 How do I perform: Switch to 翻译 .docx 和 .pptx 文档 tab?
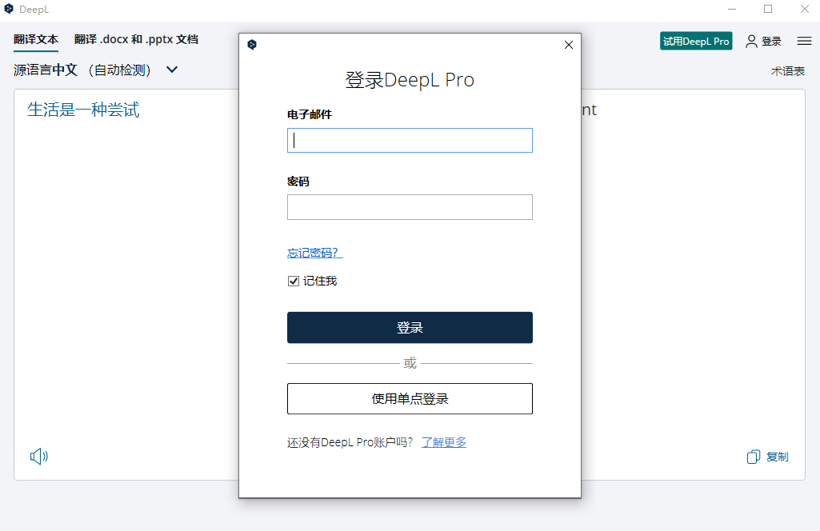pyautogui.click(x=137, y=39)
